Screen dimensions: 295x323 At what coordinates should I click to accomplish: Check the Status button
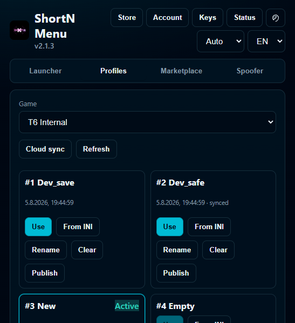[244, 17]
